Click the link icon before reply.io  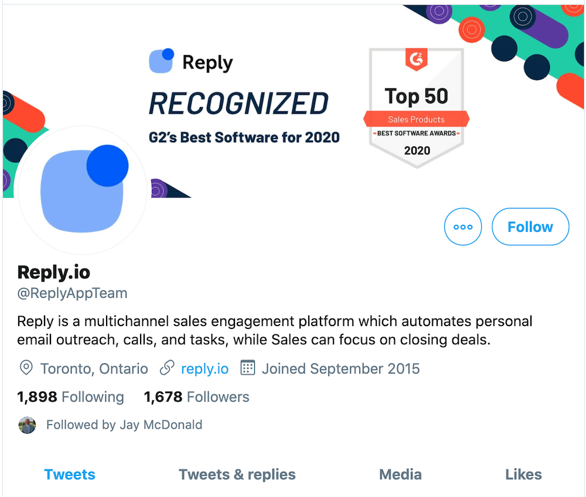[x=167, y=368]
